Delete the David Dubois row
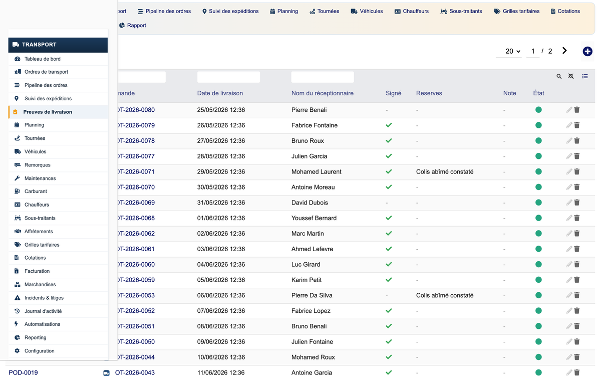Viewport: 601px width, 376px height. [577, 203]
